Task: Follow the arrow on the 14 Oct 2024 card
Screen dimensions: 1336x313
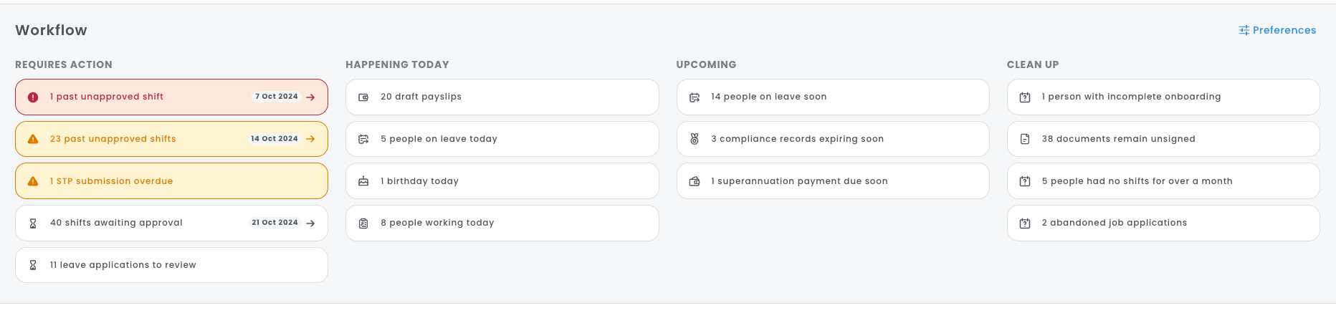Action: click(310, 139)
